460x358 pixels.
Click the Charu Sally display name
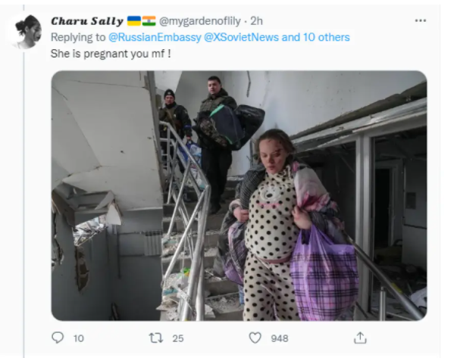click(x=87, y=21)
